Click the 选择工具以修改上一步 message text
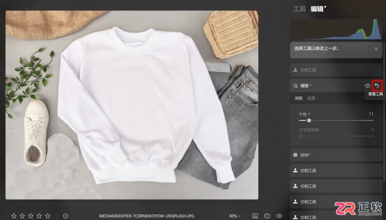Image resolution: width=386 pixels, height=220 pixels. [x=316, y=49]
